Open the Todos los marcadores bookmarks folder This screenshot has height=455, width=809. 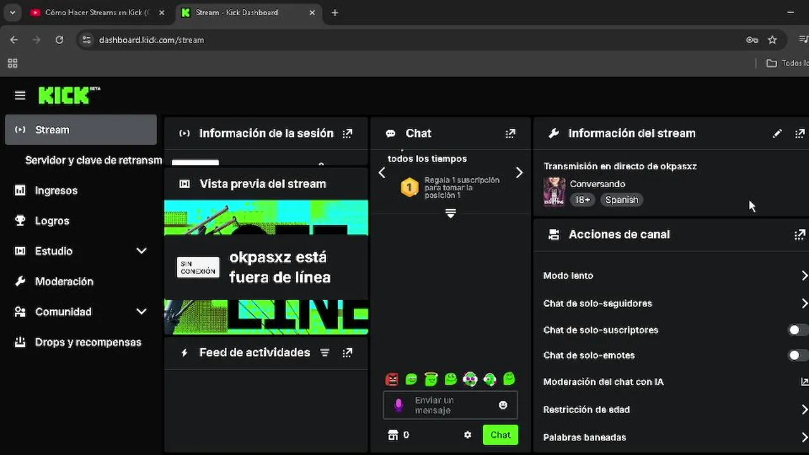tap(787, 63)
